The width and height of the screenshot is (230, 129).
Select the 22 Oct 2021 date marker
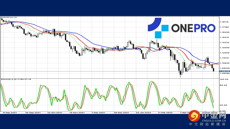(x=56, y=113)
